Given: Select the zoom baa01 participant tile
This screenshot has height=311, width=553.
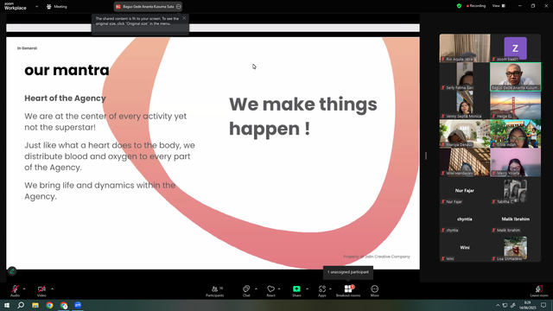Looking at the screenshot, I should point(515,48).
